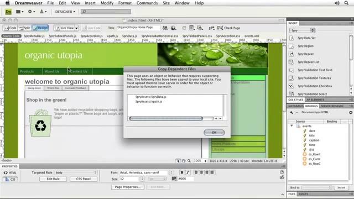Open the DESIGNER workspace switcher
354x199 pixels.
(x=65, y=12)
